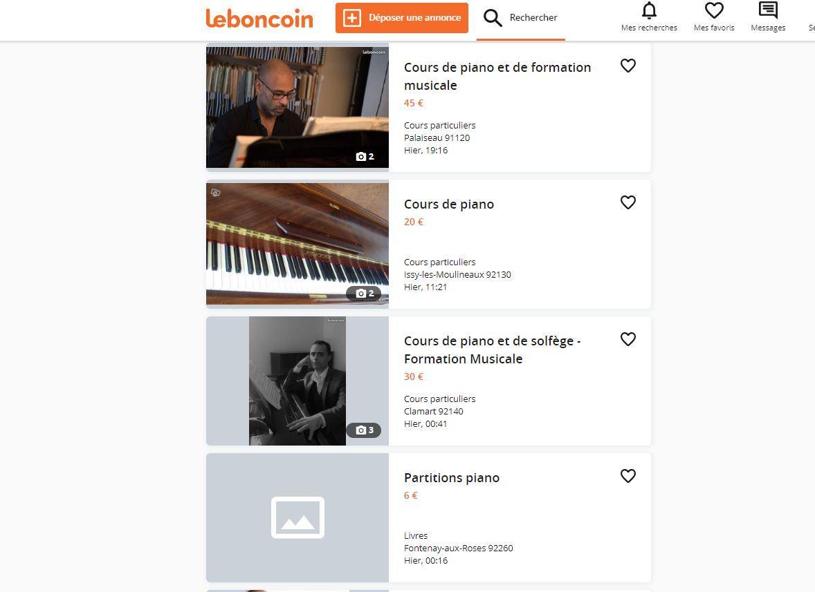Open the Cours de piano listing title
The image size is (815, 592).
pos(449,204)
